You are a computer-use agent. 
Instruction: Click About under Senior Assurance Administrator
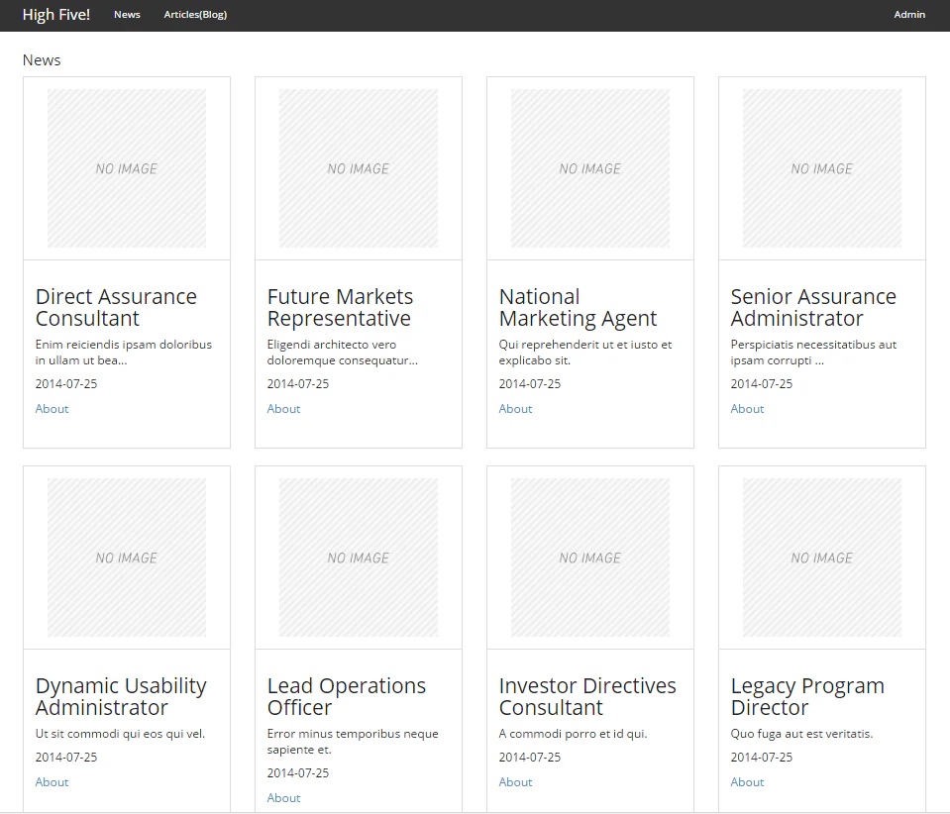(x=747, y=409)
